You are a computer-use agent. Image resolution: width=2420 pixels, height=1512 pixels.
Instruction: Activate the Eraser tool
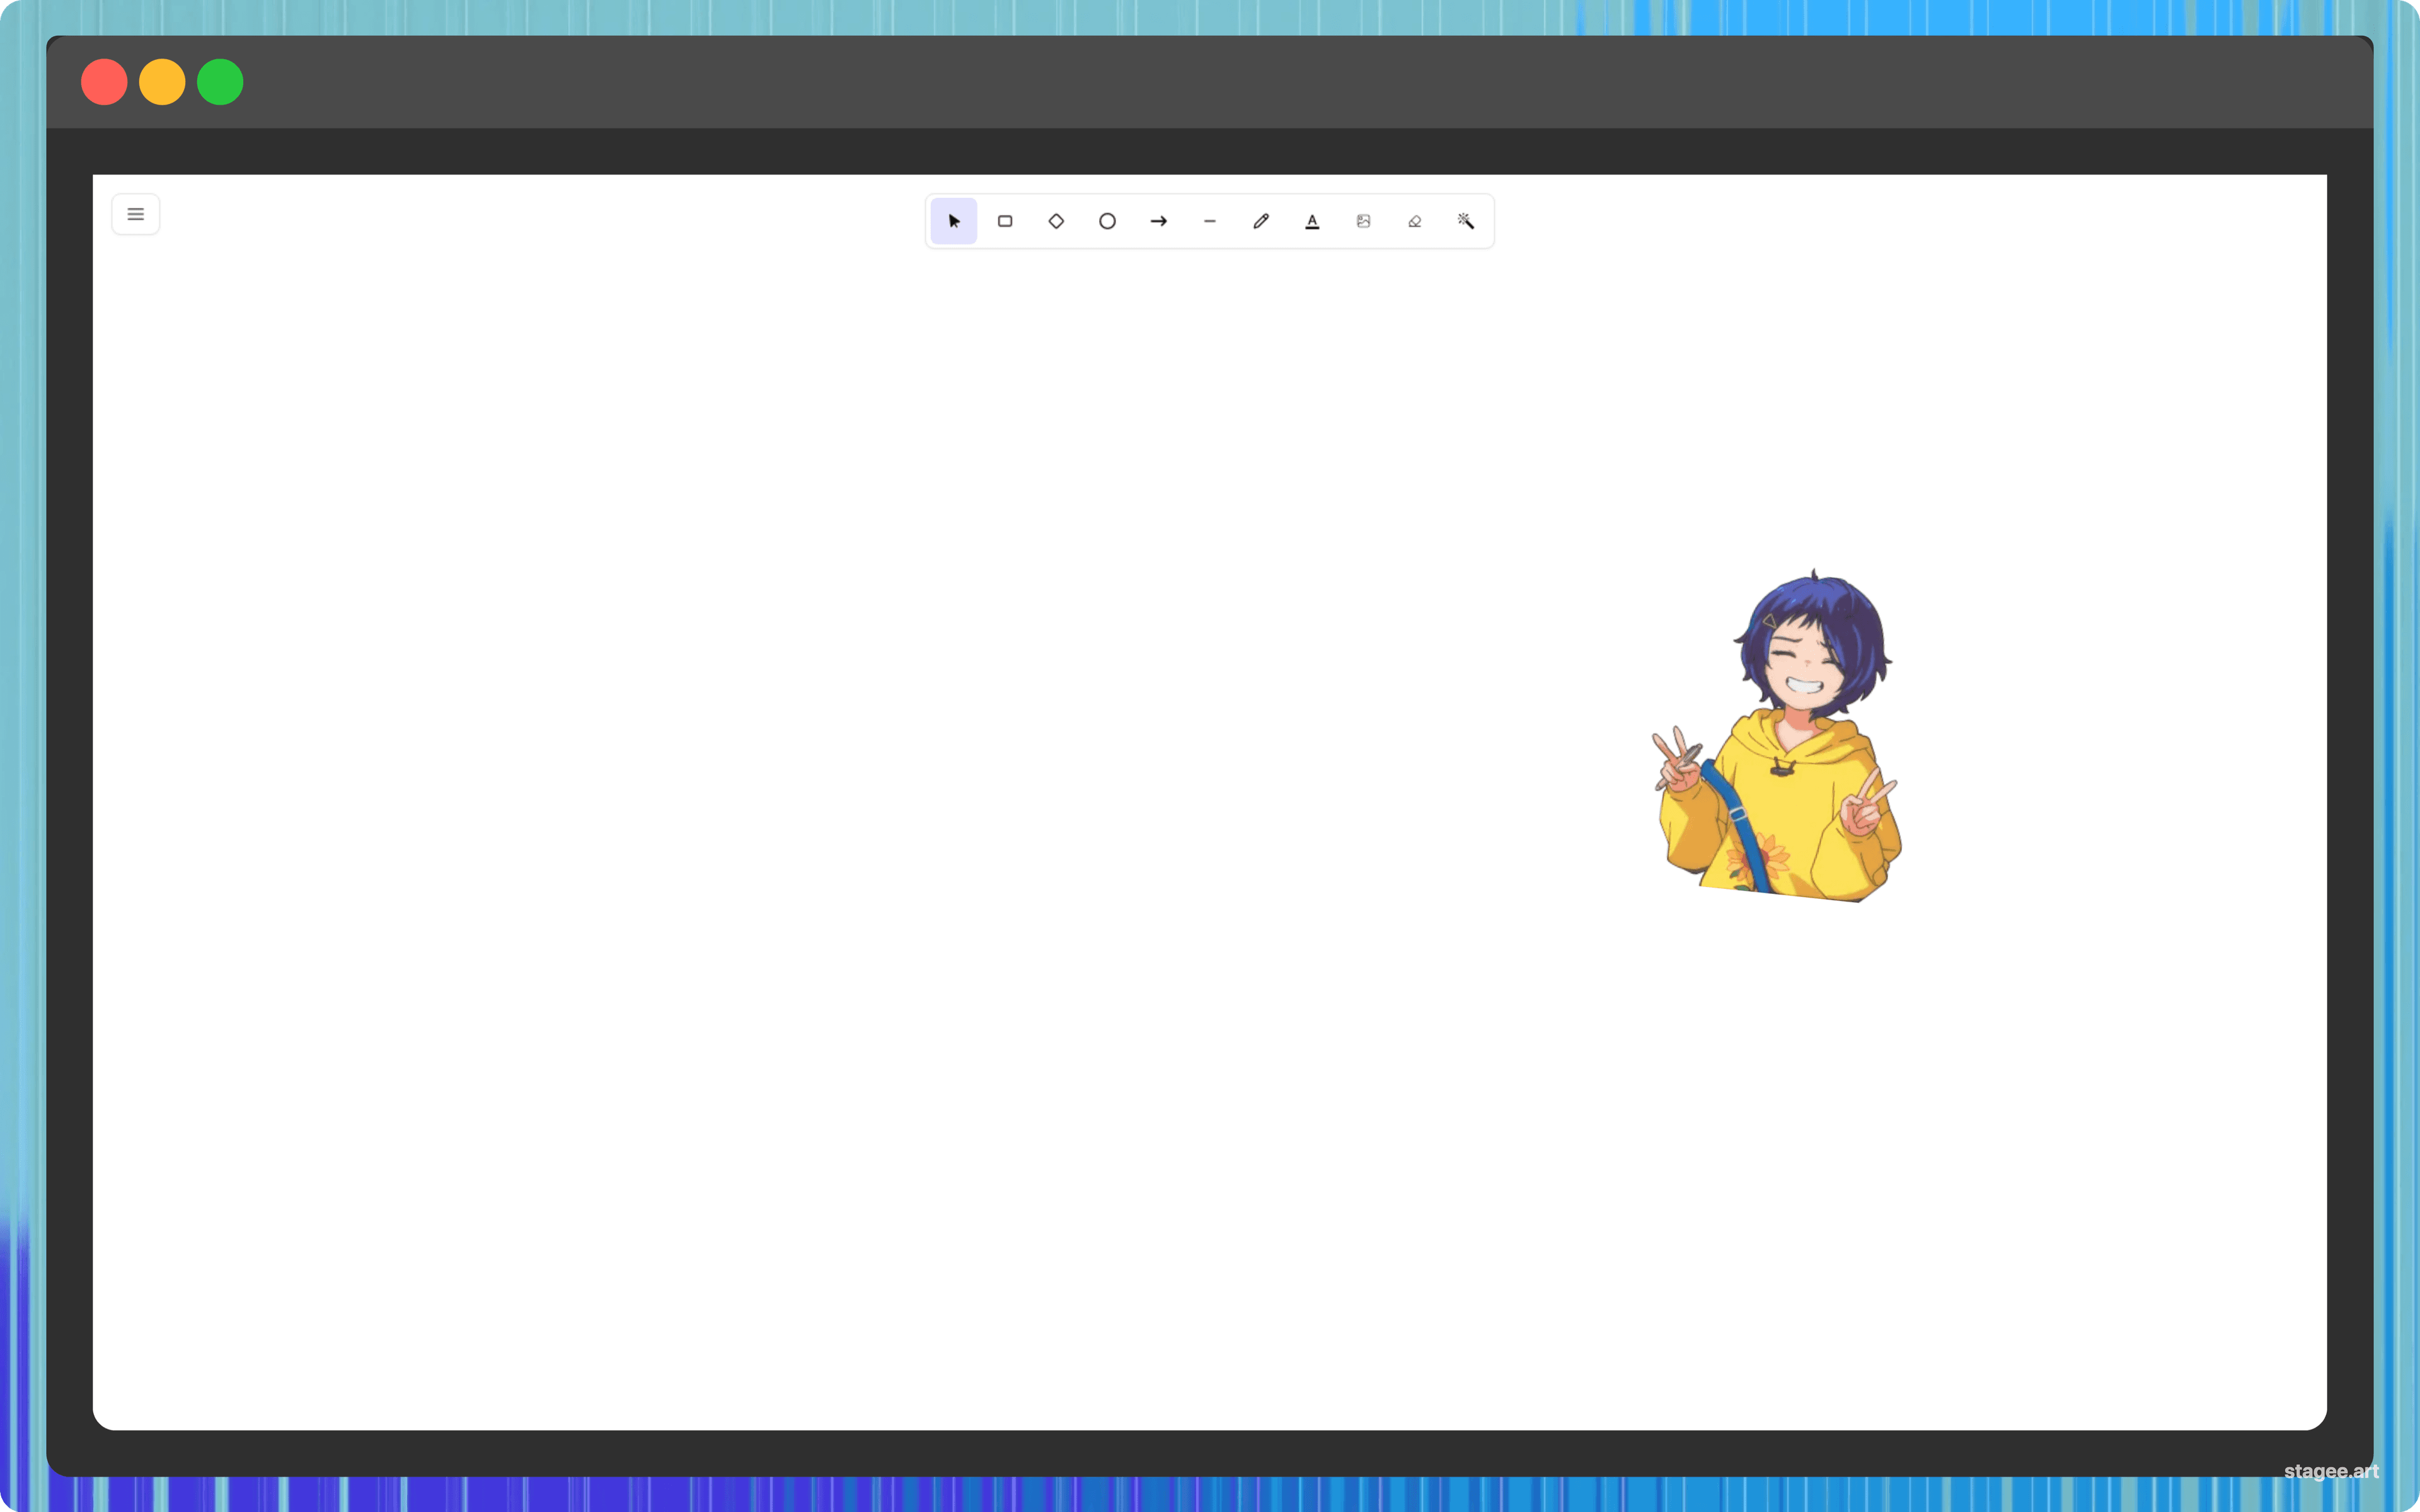1414,221
